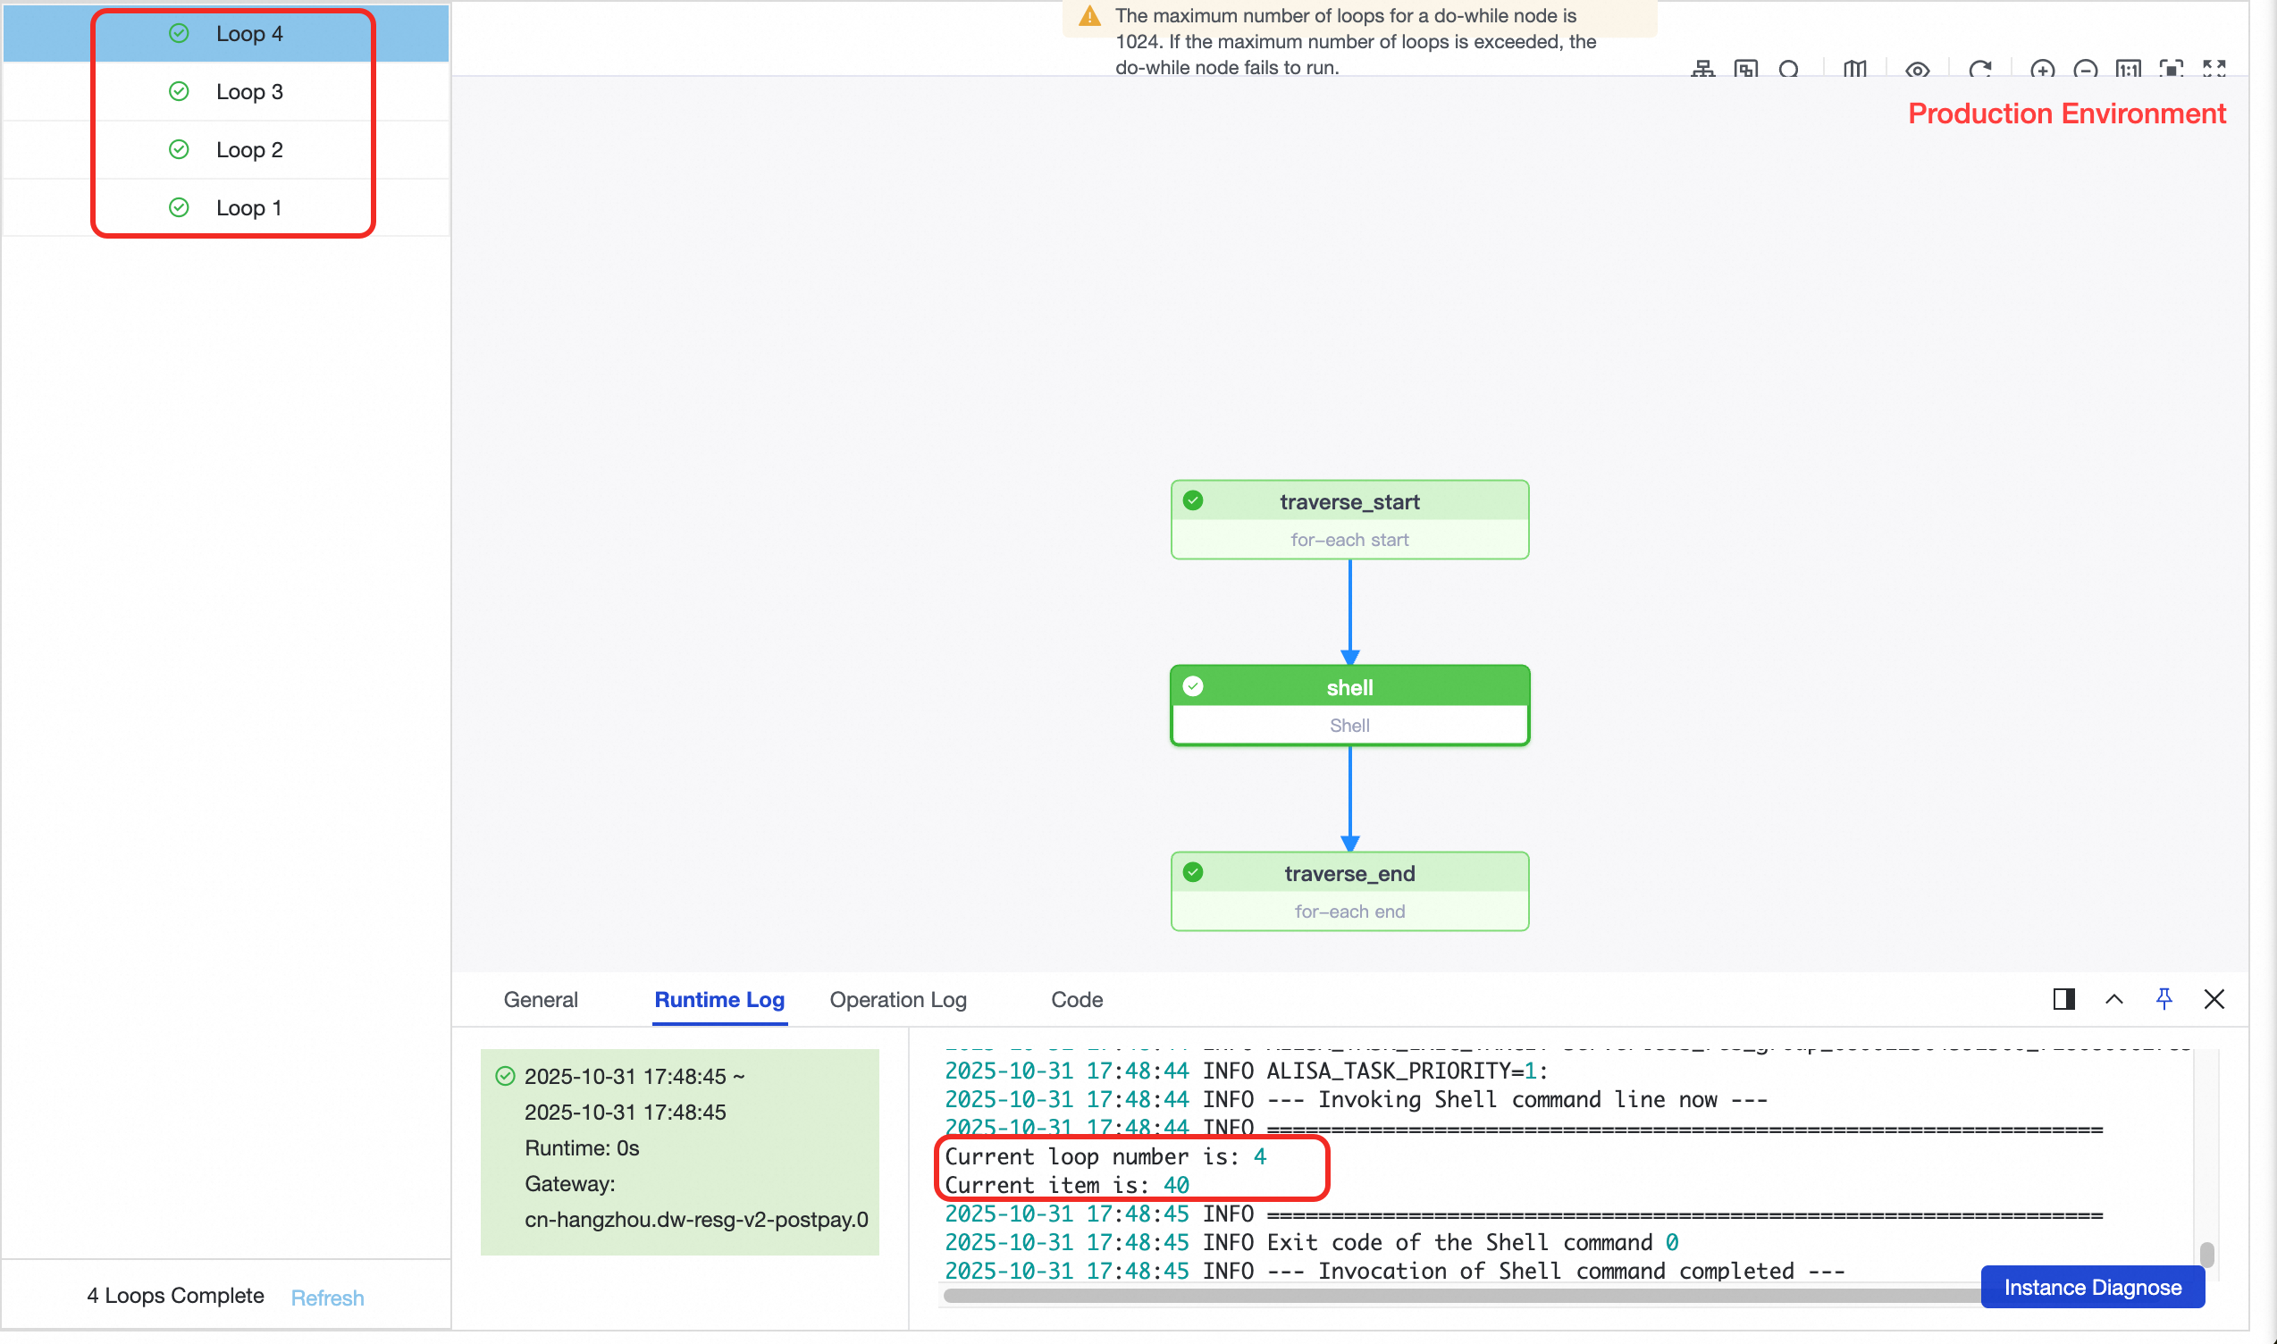Switch to the Operation Log tab
Screen dimensions: 2277x1344
tap(897, 999)
